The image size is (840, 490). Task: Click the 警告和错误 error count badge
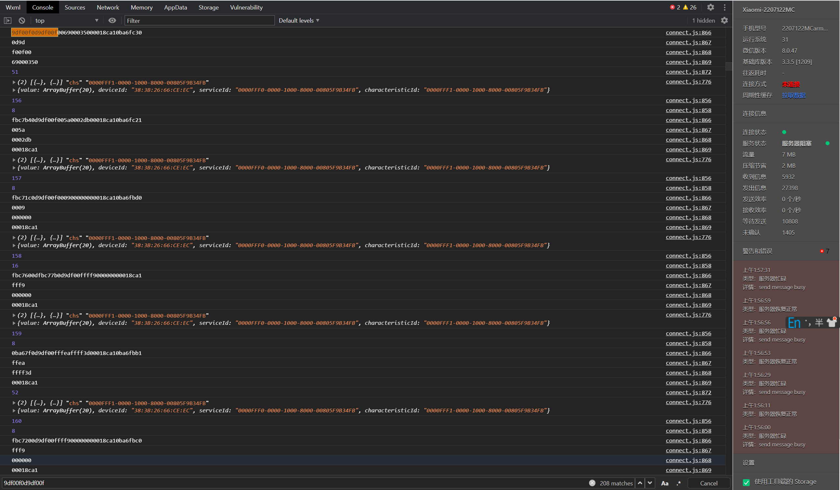pyautogui.click(x=825, y=251)
